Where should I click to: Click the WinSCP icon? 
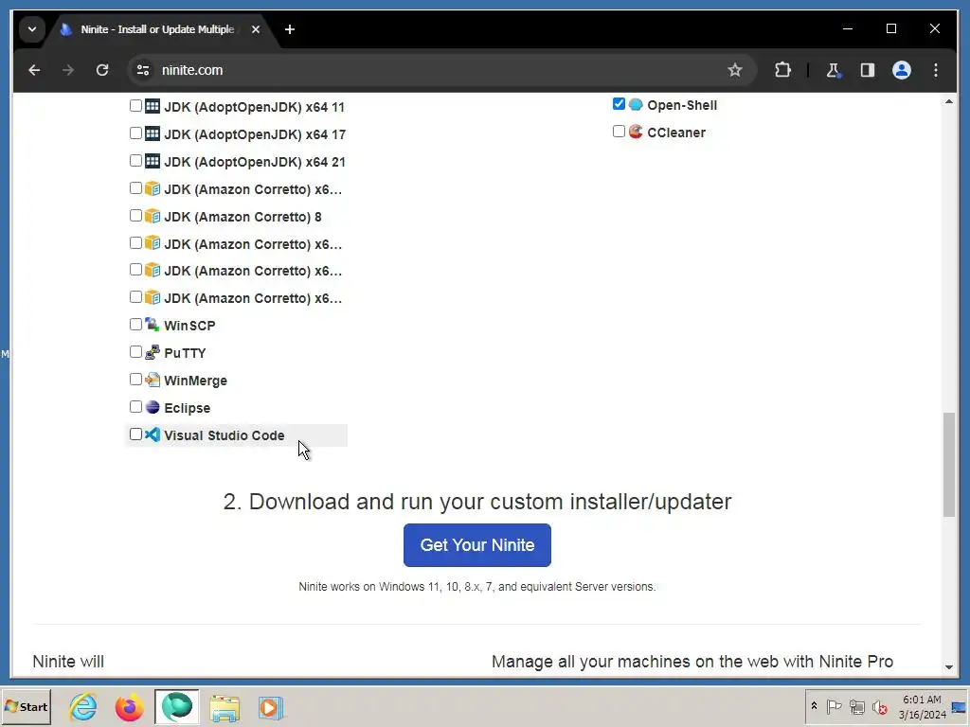(153, 325)
